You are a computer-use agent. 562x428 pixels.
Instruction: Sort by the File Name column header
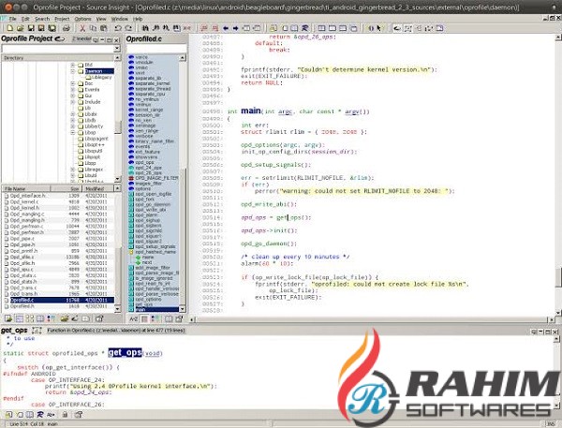(26, 188)
